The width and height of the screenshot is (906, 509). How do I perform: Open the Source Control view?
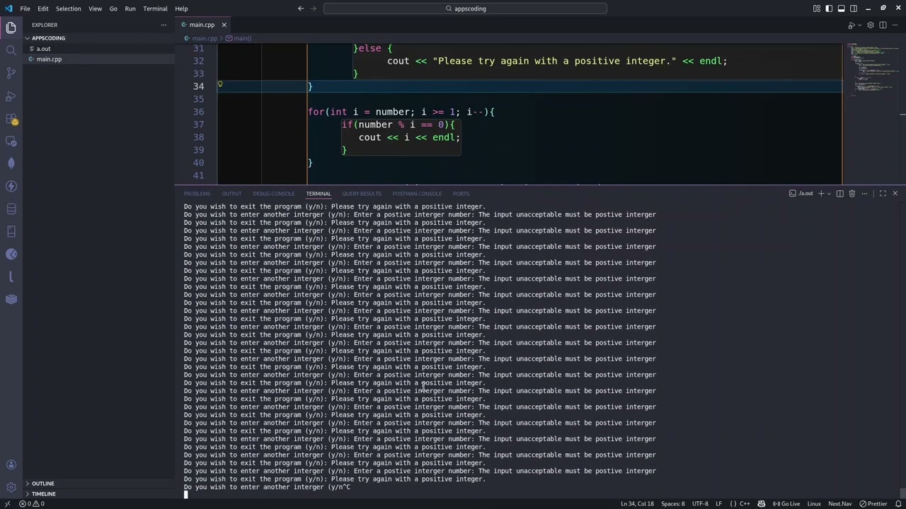tap(11, 73)
